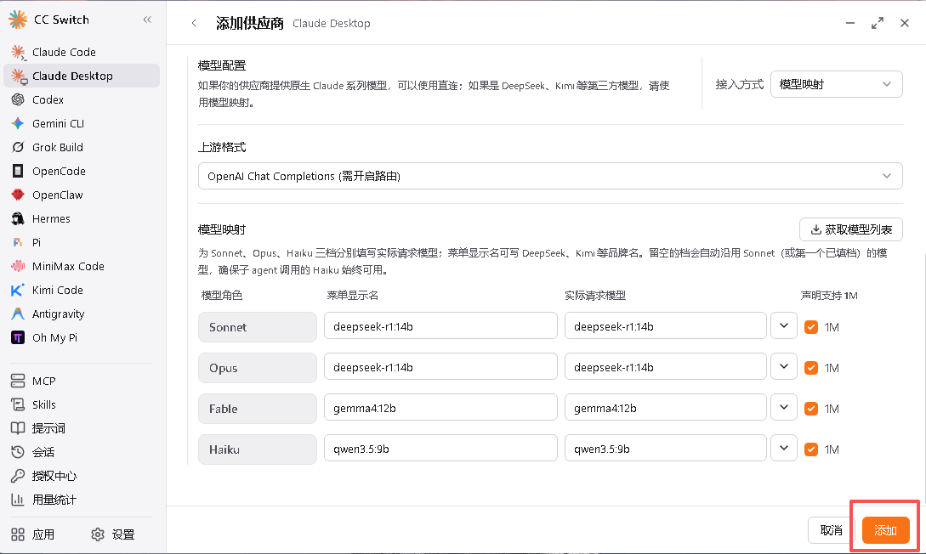Screen dimensions: 926x554
Task: Click the 声明支持 1M column header
Action: point(828,295)
